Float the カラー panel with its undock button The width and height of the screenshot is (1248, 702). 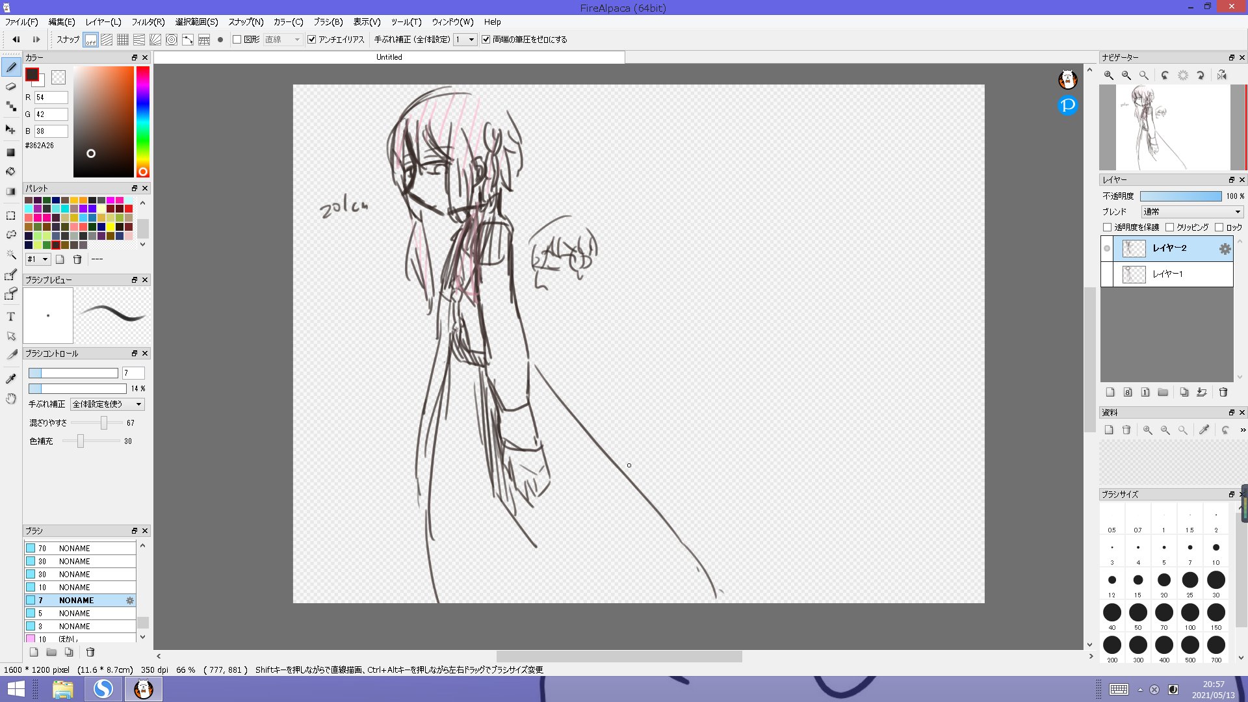(135, 58)
